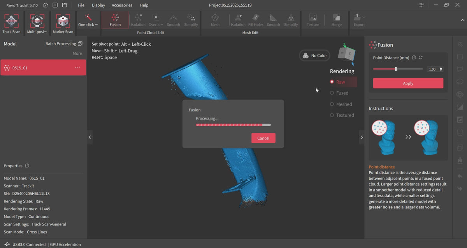
Task: Click the home icon in title bar
Action: click(x=46, y=5)
